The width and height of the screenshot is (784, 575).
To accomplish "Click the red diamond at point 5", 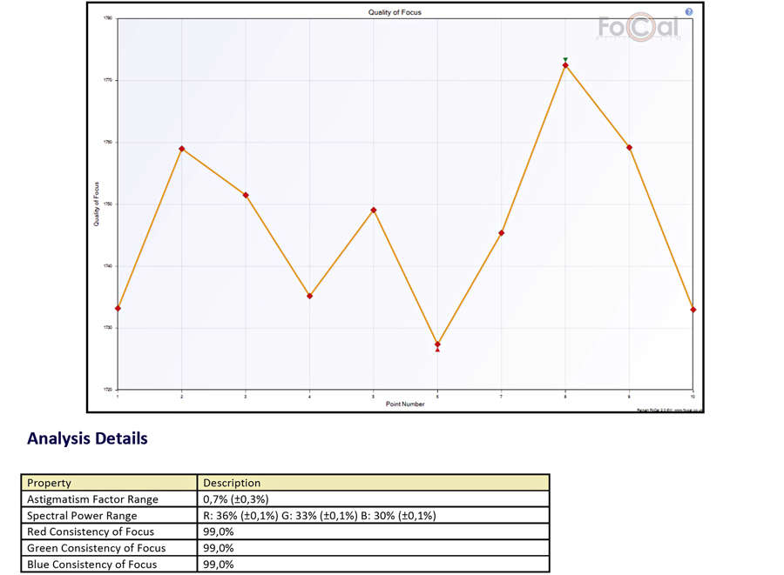I will coord(374,210).
